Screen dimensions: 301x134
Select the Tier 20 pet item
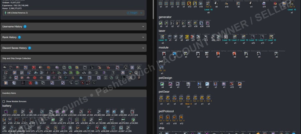pyautogui.click(x=162, y=67)
